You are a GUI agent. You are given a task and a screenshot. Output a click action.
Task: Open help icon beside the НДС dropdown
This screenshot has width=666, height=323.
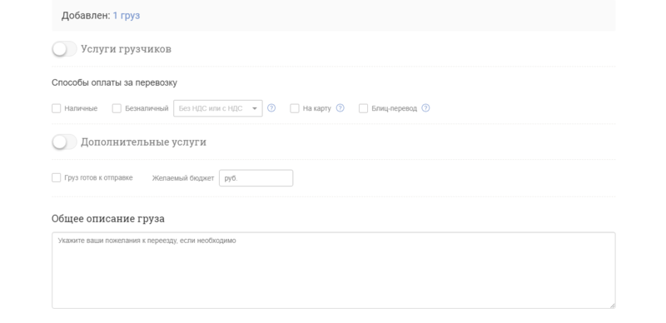point(271,108)
